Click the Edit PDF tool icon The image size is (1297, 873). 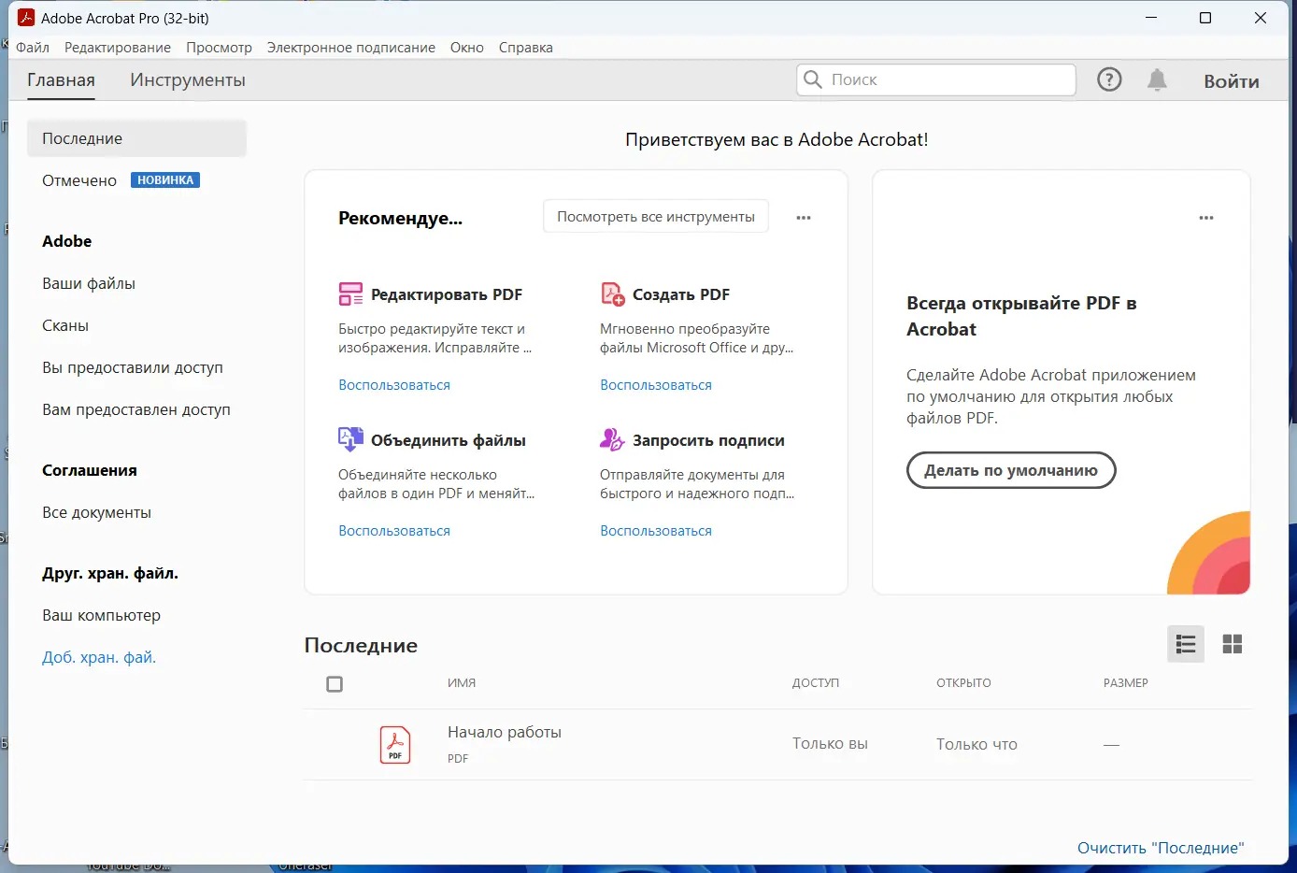pyautogui.click(x=350, y=294)
